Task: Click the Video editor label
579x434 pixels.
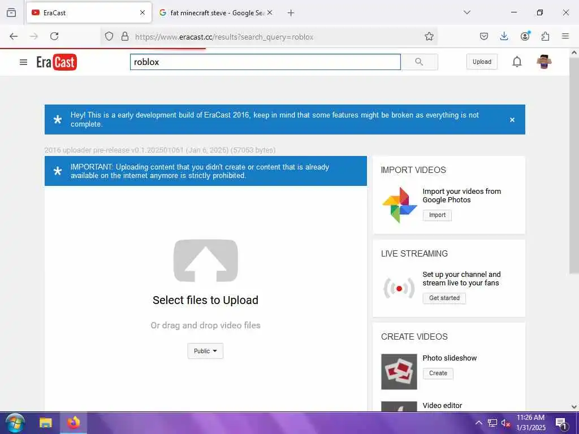Action: (442, 405)
